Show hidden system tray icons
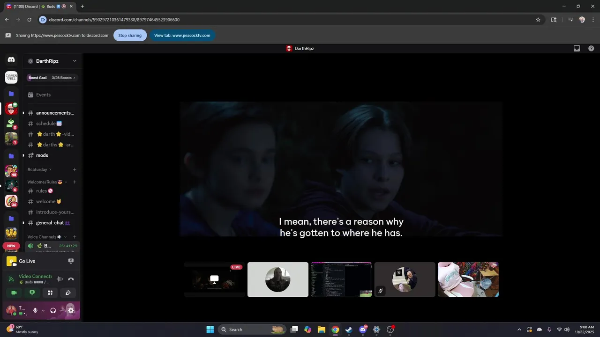The image size is (600, 337). pyautogui.click(x=519, y=330)
